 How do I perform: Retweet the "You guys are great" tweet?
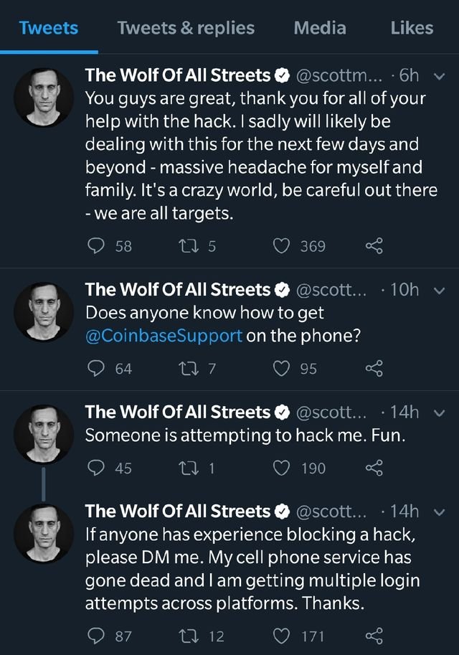pyautogui.click(x=186, y=246)
